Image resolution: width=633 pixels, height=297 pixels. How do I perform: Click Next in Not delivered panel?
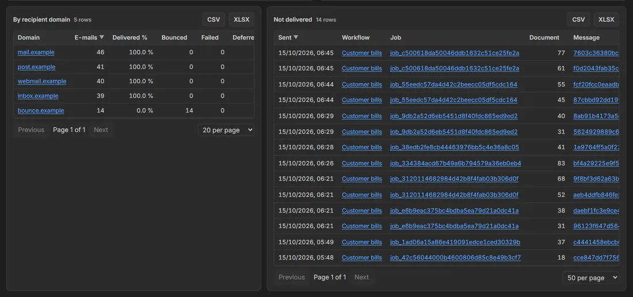[x=361, y=277]
